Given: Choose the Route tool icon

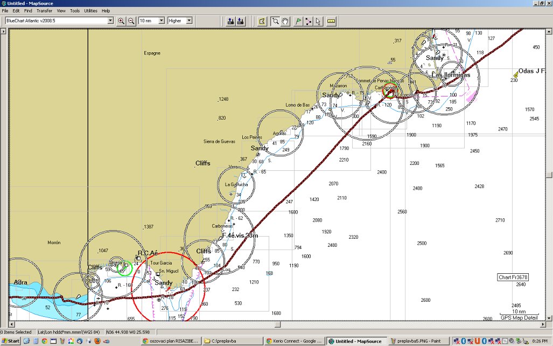Looking at the screenshot, I should [x=308, y=21].
